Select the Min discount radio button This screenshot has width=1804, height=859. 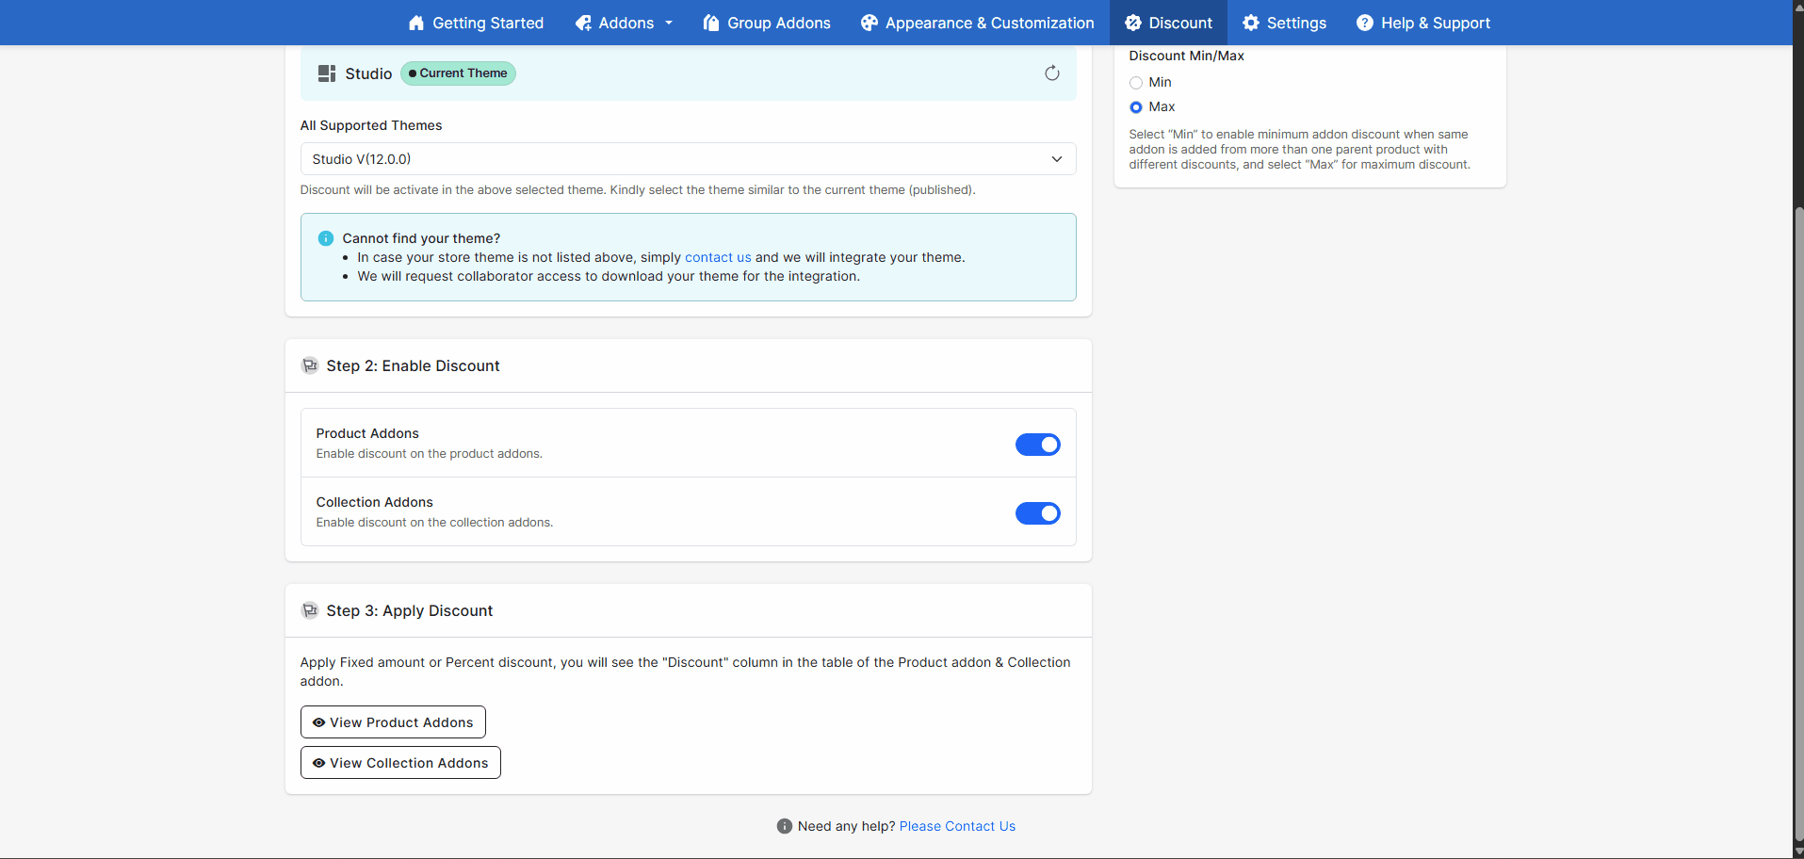(1136, 83)
